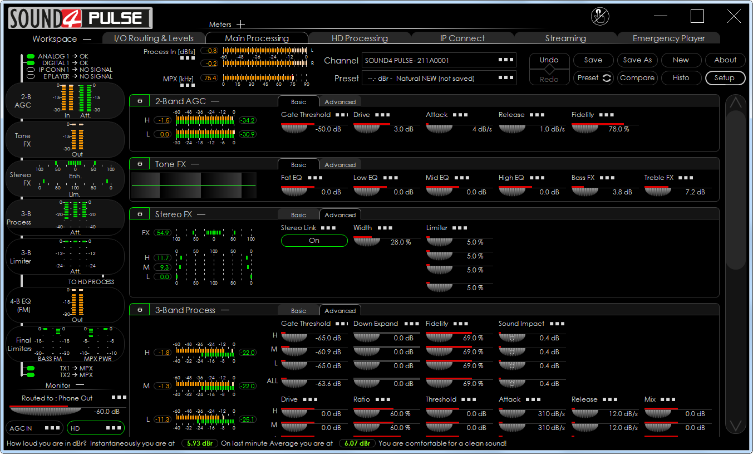Screen dimensions: 753x454
Task: Switch Stereo Link On toggle
Action: (314, 241)
